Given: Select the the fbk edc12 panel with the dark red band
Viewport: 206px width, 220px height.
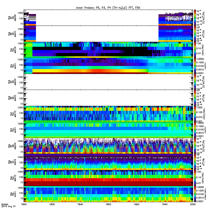Looking at the screenshot, I should pos(108,178).
